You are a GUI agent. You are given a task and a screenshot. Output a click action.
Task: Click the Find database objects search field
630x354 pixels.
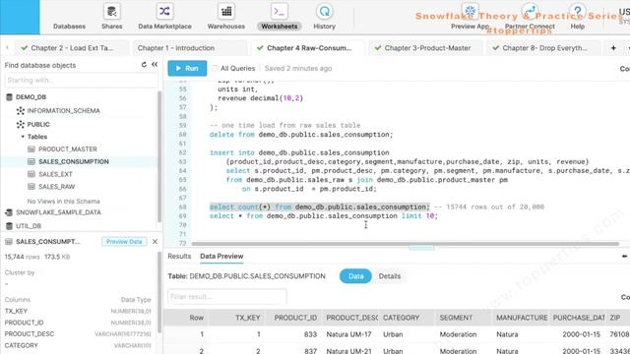pyautogui.click(x=81, y=81)
